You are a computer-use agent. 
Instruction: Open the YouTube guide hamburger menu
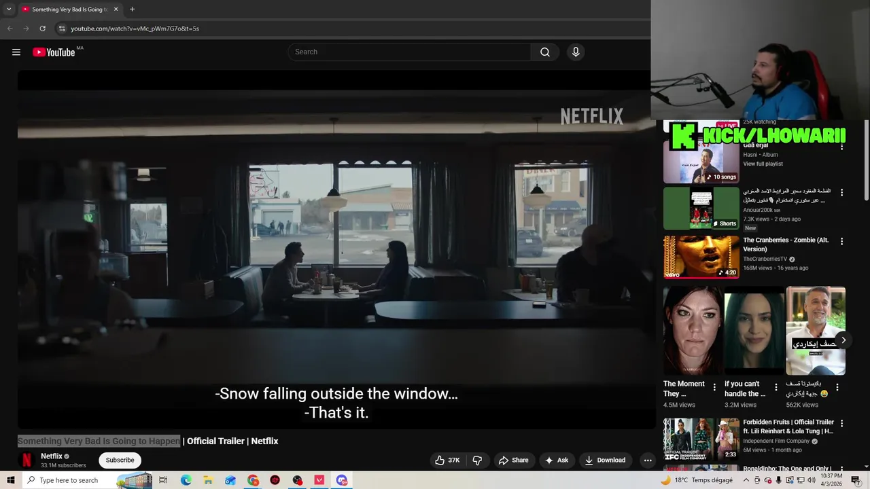pos(16,52)
